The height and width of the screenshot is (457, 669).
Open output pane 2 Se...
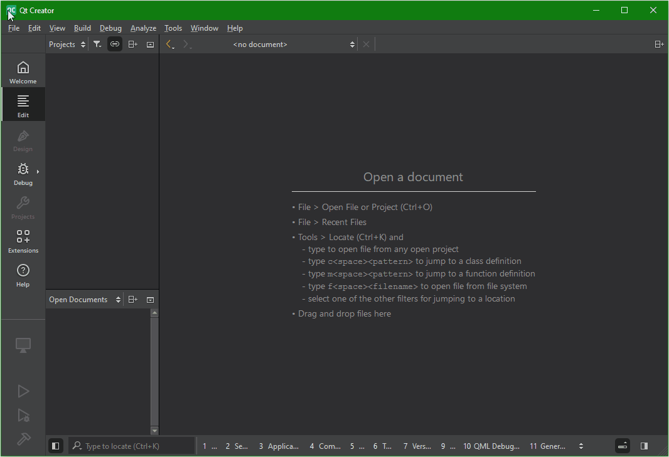tap(237, 446)
